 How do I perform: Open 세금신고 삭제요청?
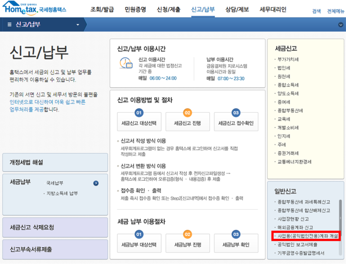click(x=55, y=227)
